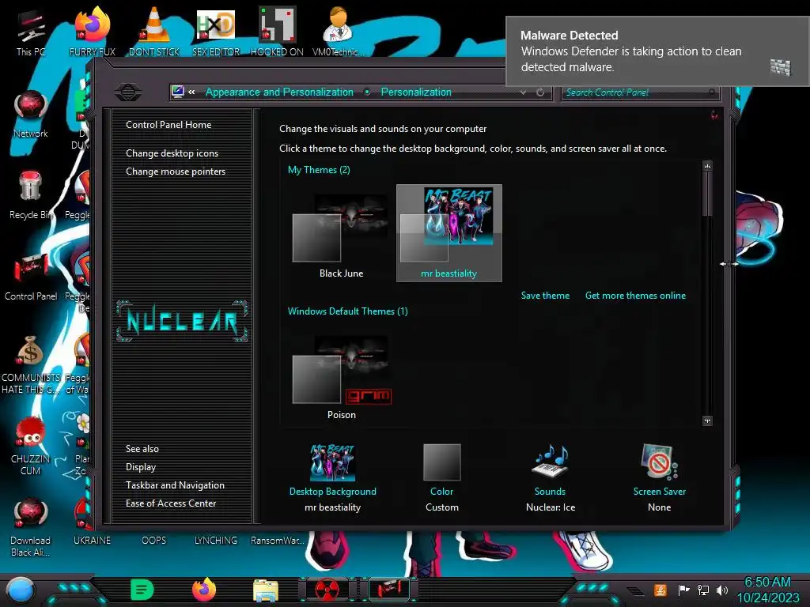The height and width of the screenshot is (607, 810).
Task: Open the Download Black Ali desktop icon
Action: [x=31, y=527]
